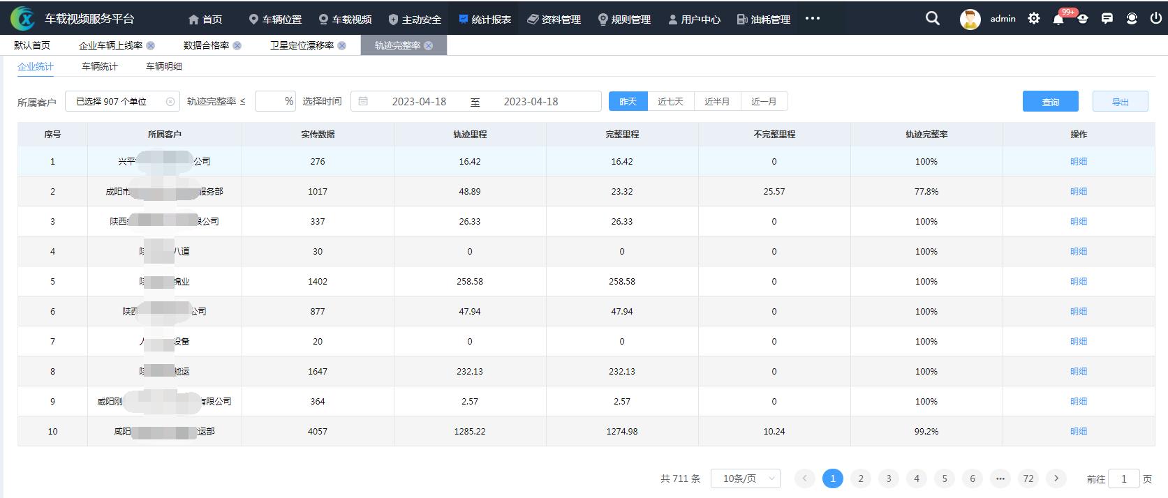Select the 车辆统计 sub-tab

tap(100, 66)
